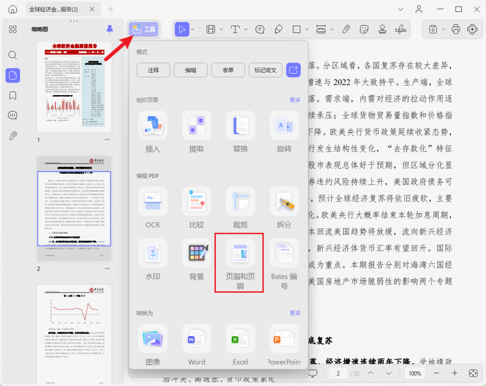Click the page number input field

(x=338, y=373)
